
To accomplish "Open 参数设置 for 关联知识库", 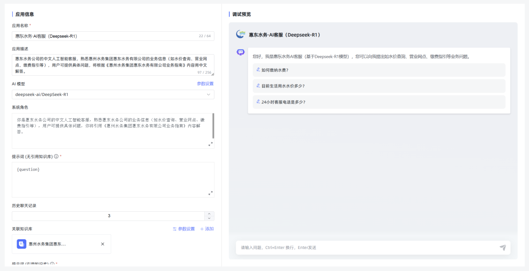I will coord(184,229).
